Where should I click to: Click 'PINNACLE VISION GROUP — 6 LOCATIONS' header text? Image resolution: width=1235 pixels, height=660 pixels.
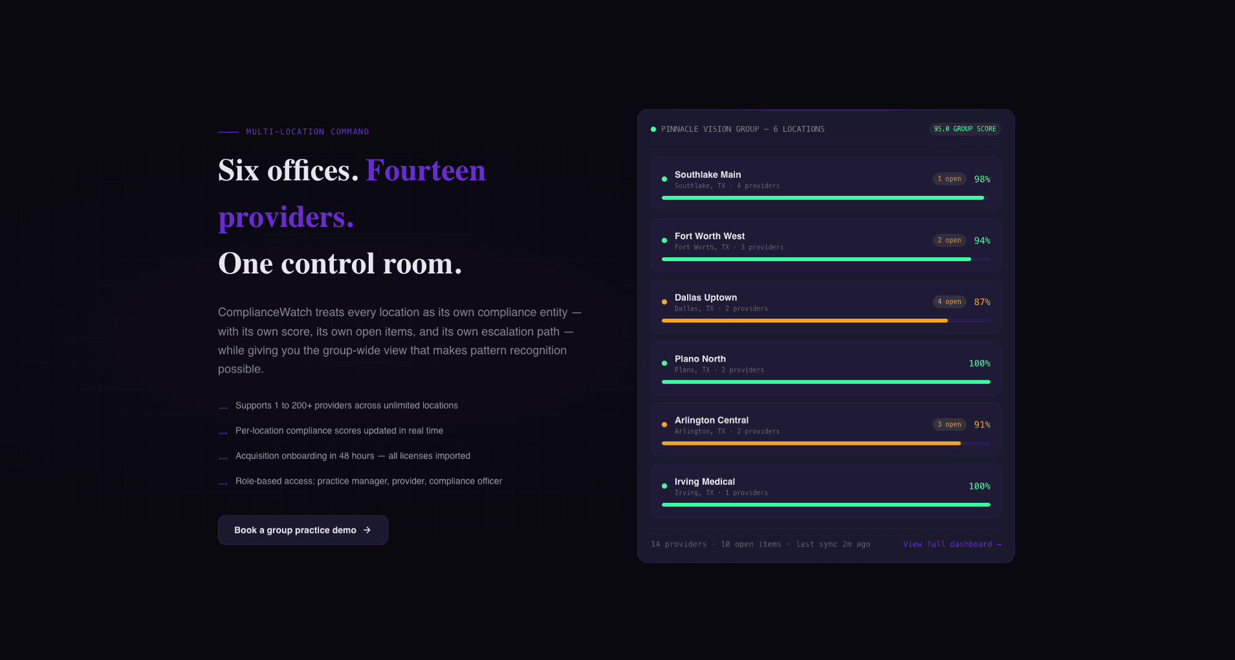click(x=743, y=129)
